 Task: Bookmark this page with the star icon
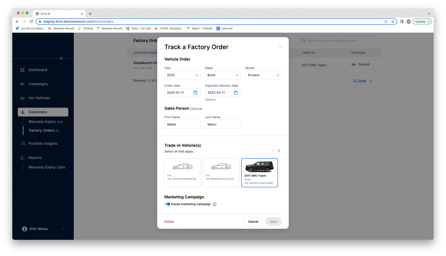(x=393, y=21)
